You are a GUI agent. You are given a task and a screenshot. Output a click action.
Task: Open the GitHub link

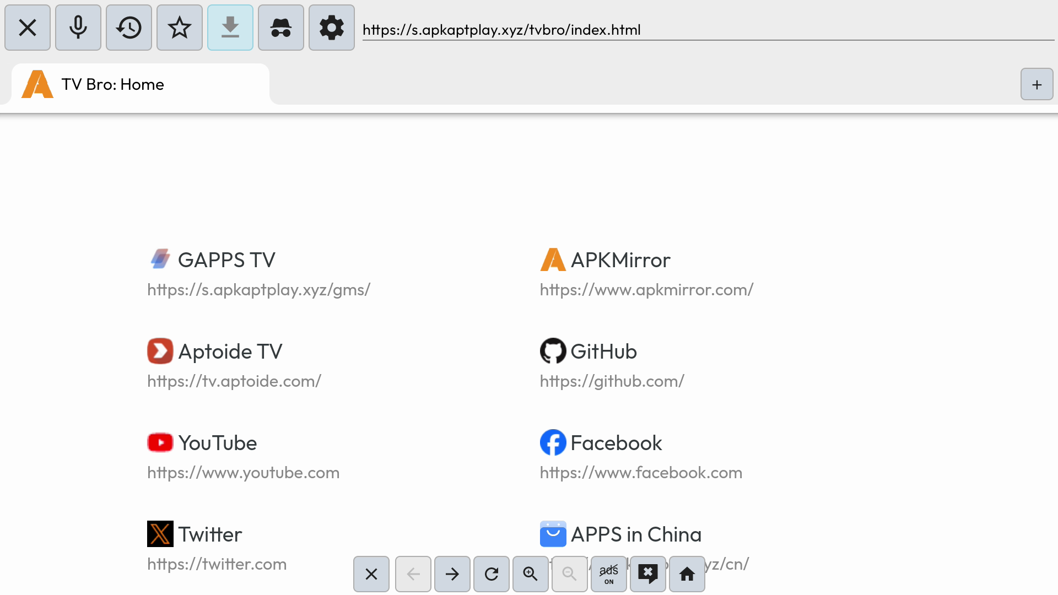[x=604, y=351]
